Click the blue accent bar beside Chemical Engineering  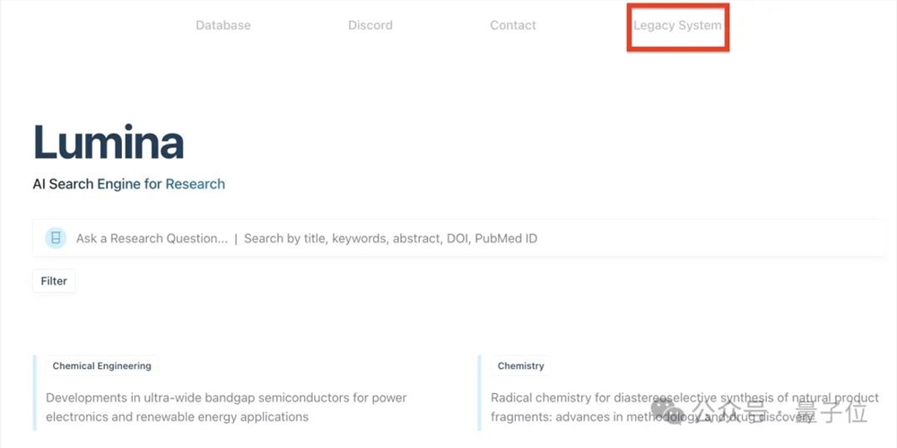pyautogui.click(x=34, y=392)
